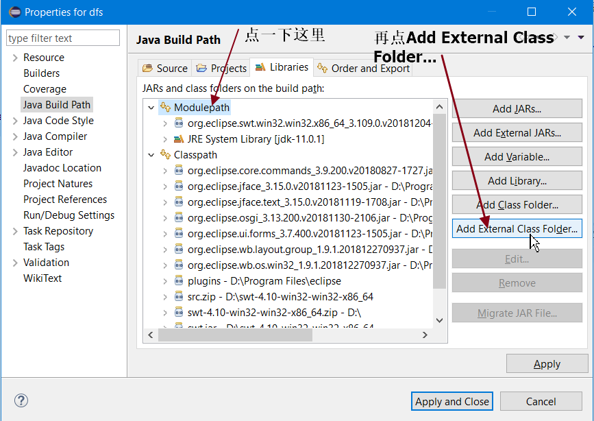Expand the Java Compiler category
The image size is (594, 421).
(15, 136)
